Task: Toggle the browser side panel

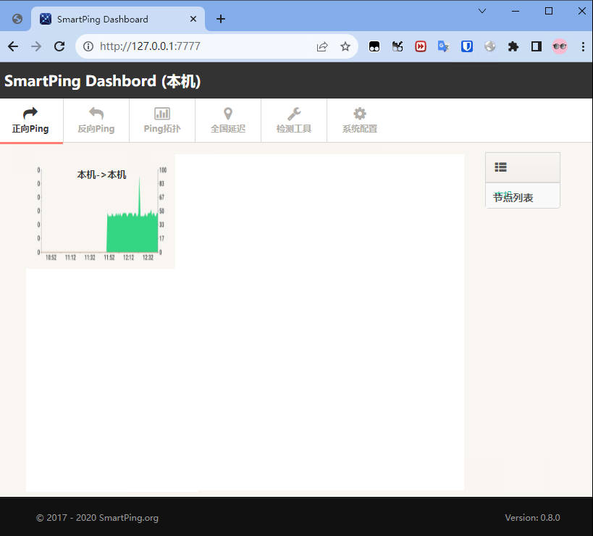Action: pyautogui.click(x=537, y=46)
